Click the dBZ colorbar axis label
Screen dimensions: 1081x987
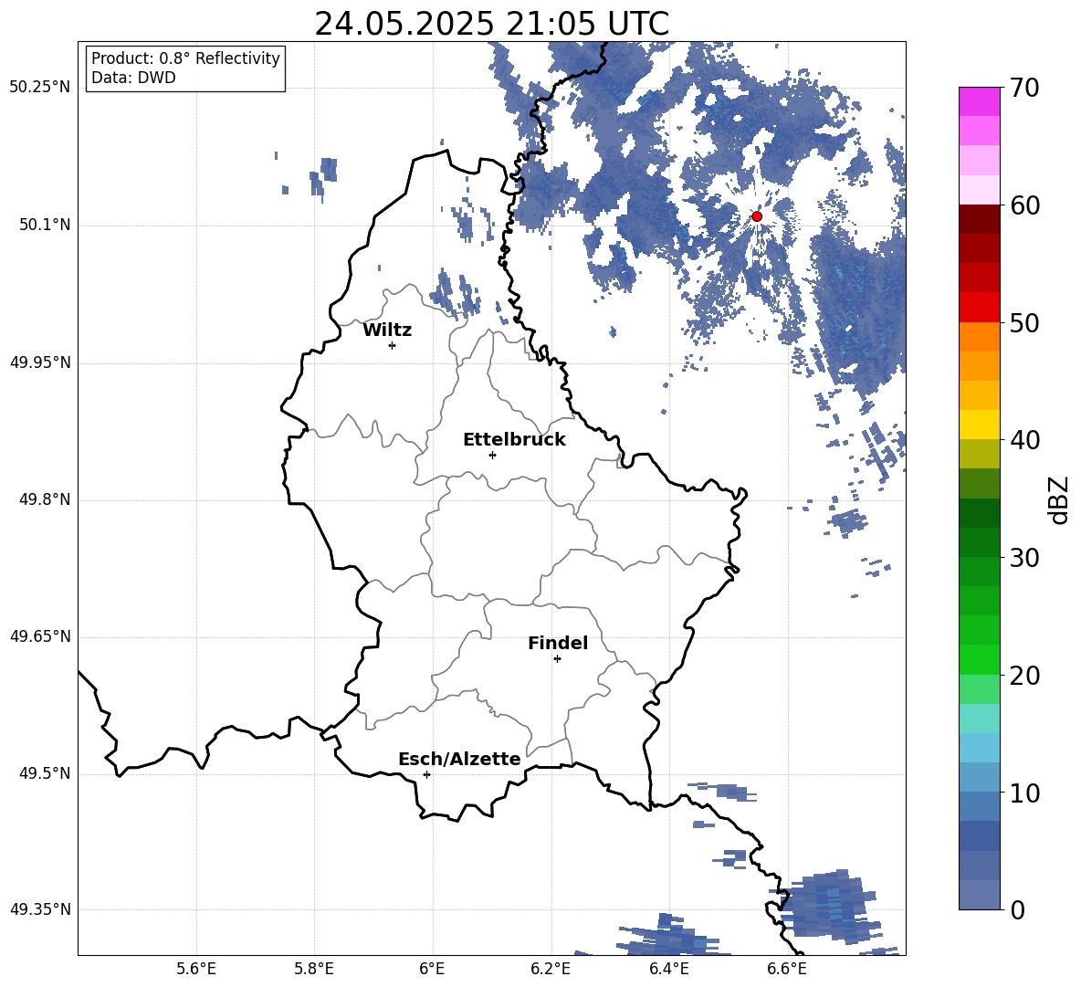(x=1058, y=499)
